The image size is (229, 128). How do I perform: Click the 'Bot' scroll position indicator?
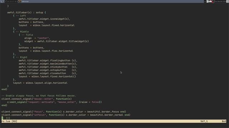click(x=224, y=121)
